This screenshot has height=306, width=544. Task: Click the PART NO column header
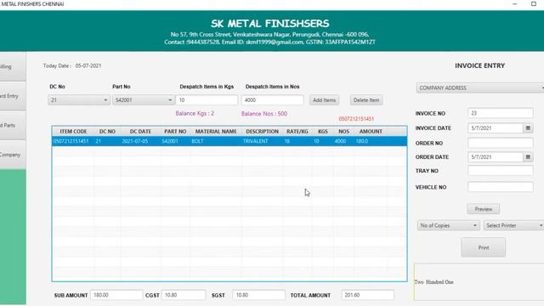tap(175, 132)
